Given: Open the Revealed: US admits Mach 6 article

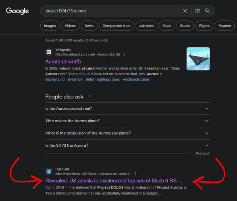Looking at the screenshot, I should point(114,180).
